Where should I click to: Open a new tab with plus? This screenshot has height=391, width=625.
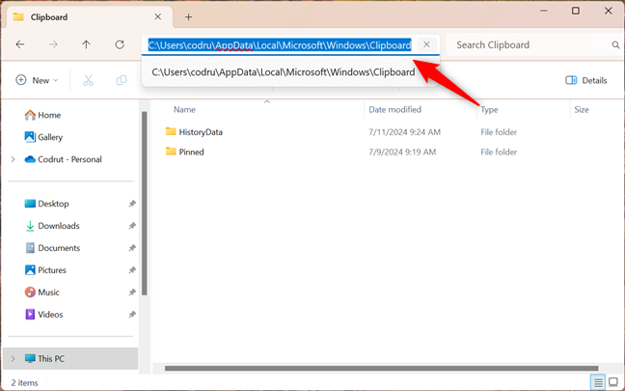(x=188, y=17)
